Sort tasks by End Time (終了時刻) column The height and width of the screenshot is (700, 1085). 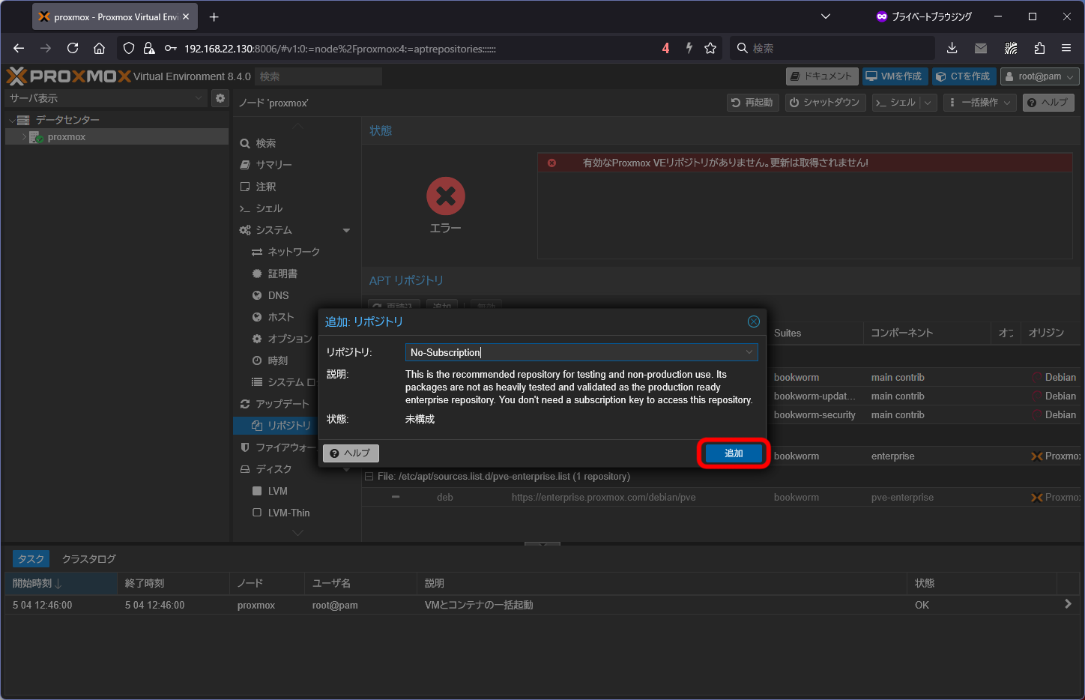tap(173, 583)
